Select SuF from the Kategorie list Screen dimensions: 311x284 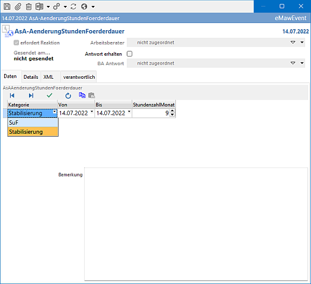coord(33,122)
